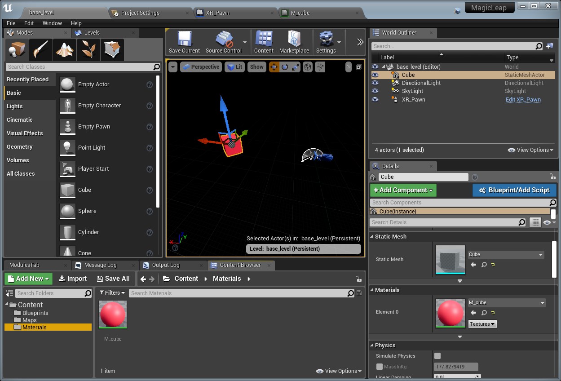Toggle the Details panel lock

tap(552, 177)
